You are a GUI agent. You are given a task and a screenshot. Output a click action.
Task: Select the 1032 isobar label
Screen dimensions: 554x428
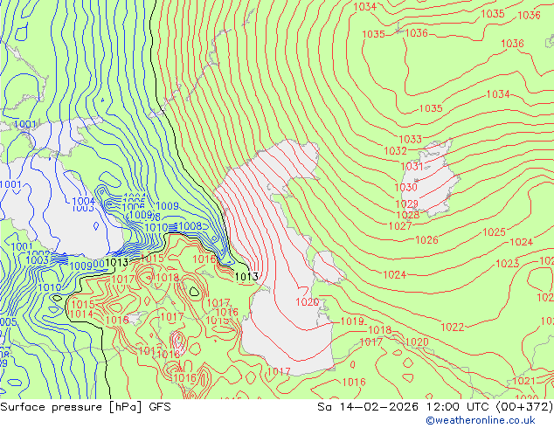point(395,151)
